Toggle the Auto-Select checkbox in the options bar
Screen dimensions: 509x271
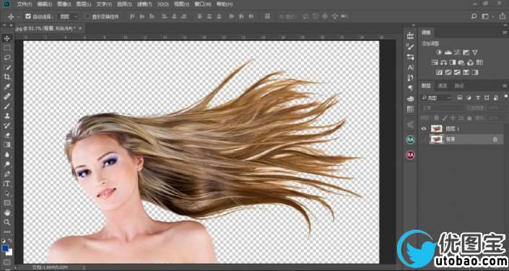(28, 16)
